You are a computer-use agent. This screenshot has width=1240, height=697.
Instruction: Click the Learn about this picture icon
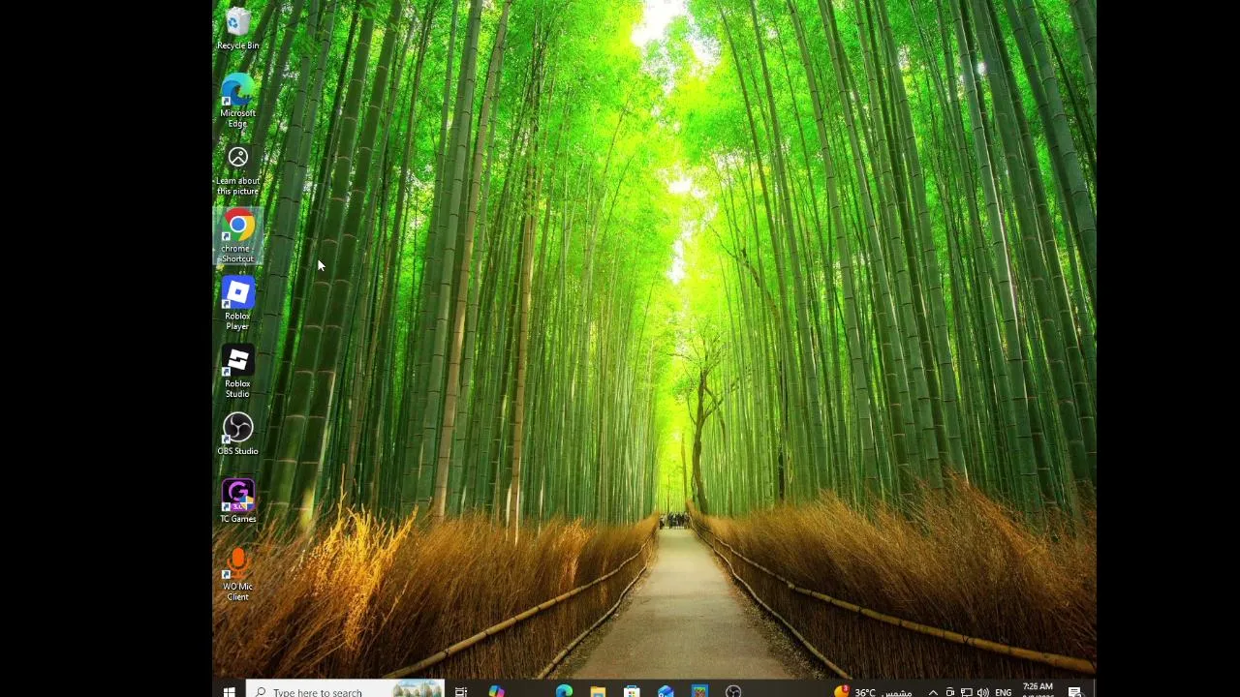click(x=237, y=170)
